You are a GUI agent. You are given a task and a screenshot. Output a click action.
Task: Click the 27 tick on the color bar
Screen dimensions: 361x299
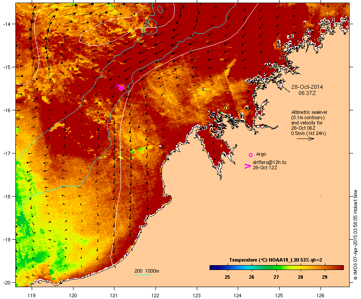coord(276,277)
